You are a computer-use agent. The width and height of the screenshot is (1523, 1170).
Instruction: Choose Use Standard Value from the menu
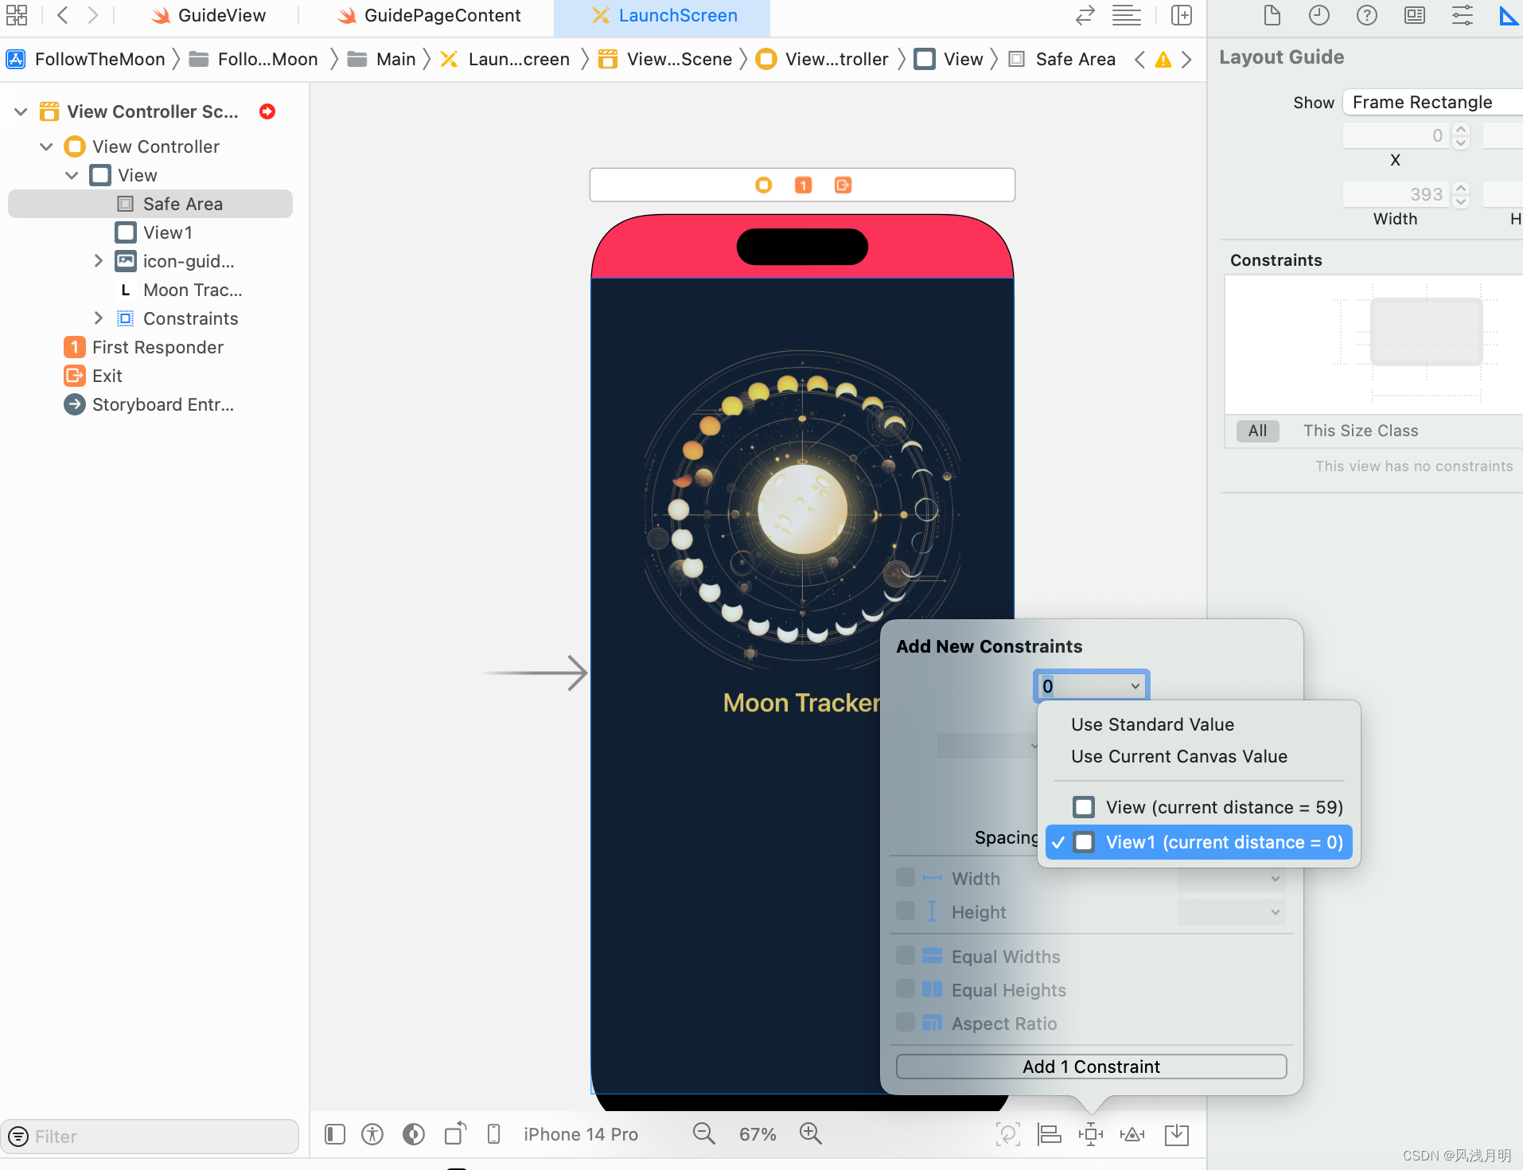coord(1152,724)
